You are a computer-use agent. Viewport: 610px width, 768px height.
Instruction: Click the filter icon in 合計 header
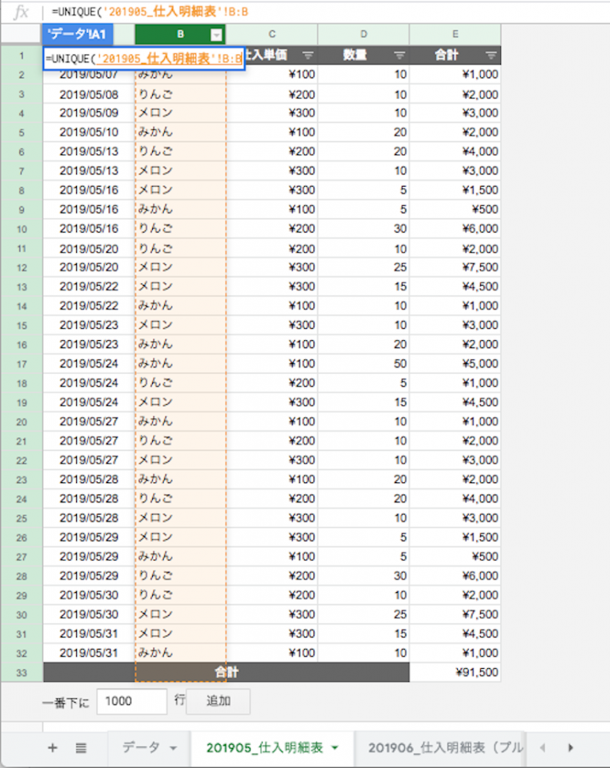(x=491, y=55)
